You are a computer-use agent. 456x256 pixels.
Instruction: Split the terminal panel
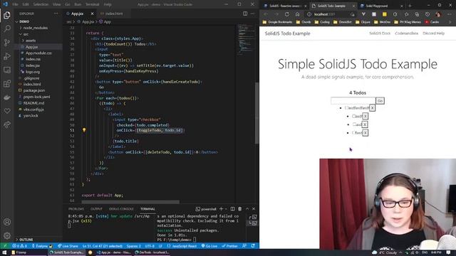(x=232, y=208)
